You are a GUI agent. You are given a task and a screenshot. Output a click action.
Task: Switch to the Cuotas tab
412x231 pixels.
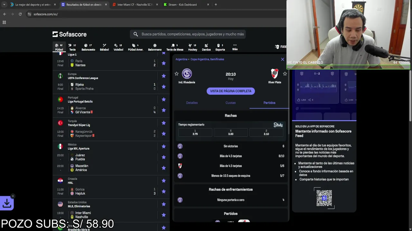(230, 103)
